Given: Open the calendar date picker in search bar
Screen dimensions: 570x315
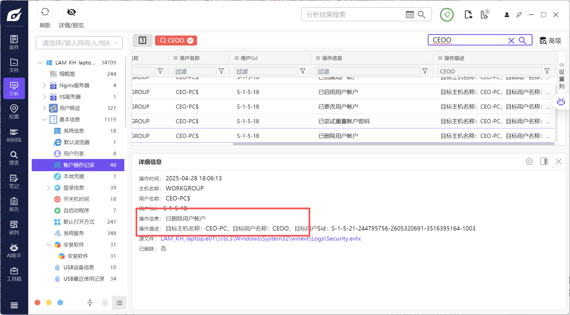Looking at the screenshot, I should pyautogui.click(x=410, y=14).
